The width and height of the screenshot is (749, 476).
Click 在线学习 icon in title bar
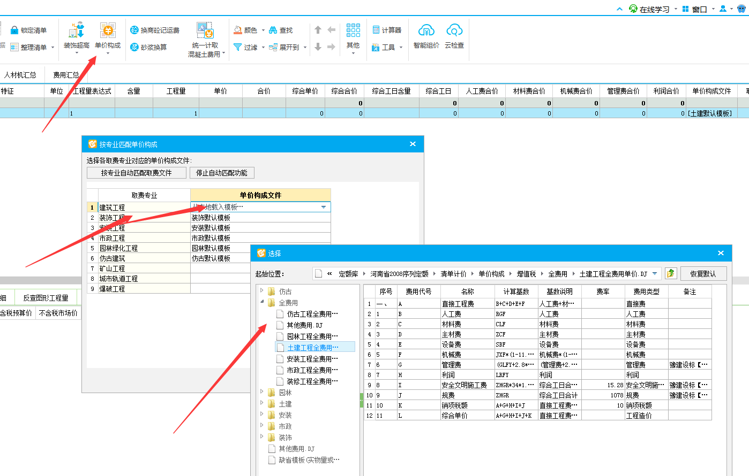point(633,9)
